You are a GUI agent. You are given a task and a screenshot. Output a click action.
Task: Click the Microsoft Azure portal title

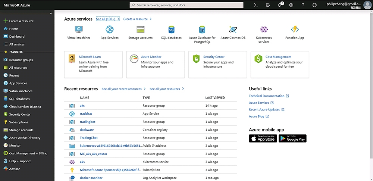pyautogui.click(x=17, y=5)
